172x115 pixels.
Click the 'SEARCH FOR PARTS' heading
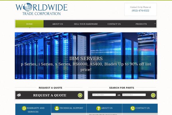122,88
